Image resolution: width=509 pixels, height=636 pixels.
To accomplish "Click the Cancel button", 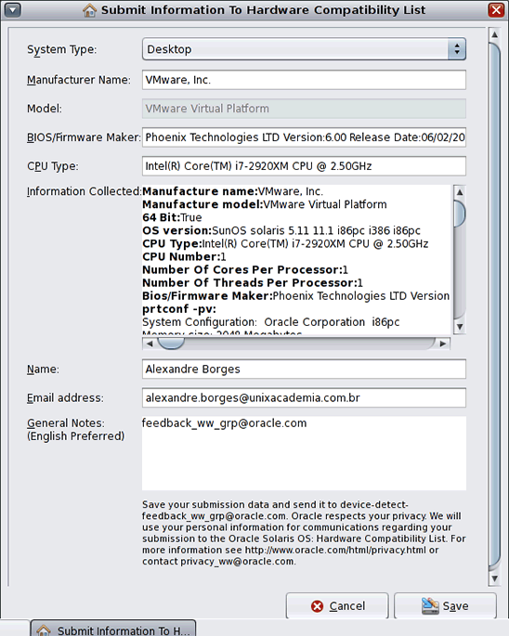I will (337, 605).
